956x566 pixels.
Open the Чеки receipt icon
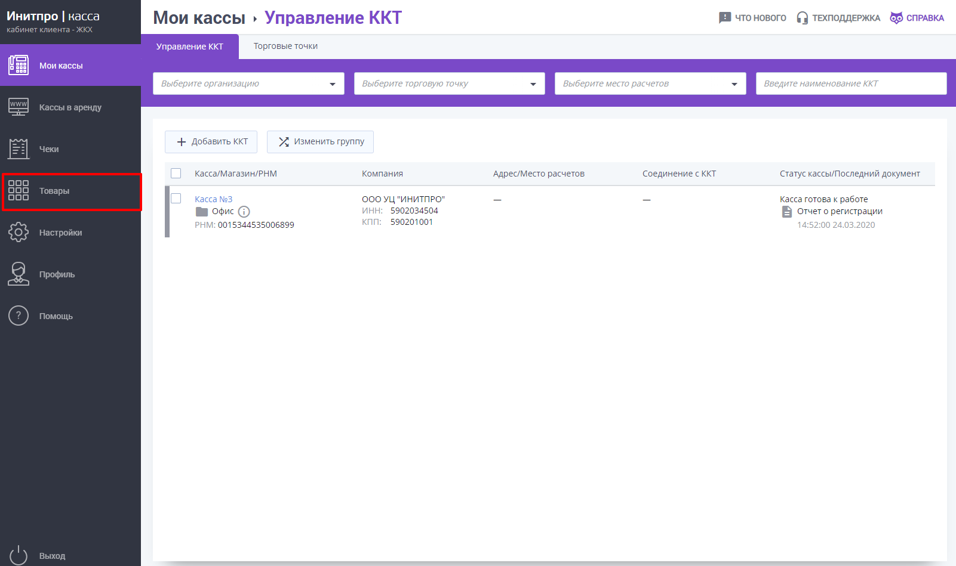[x=19, y=149]
